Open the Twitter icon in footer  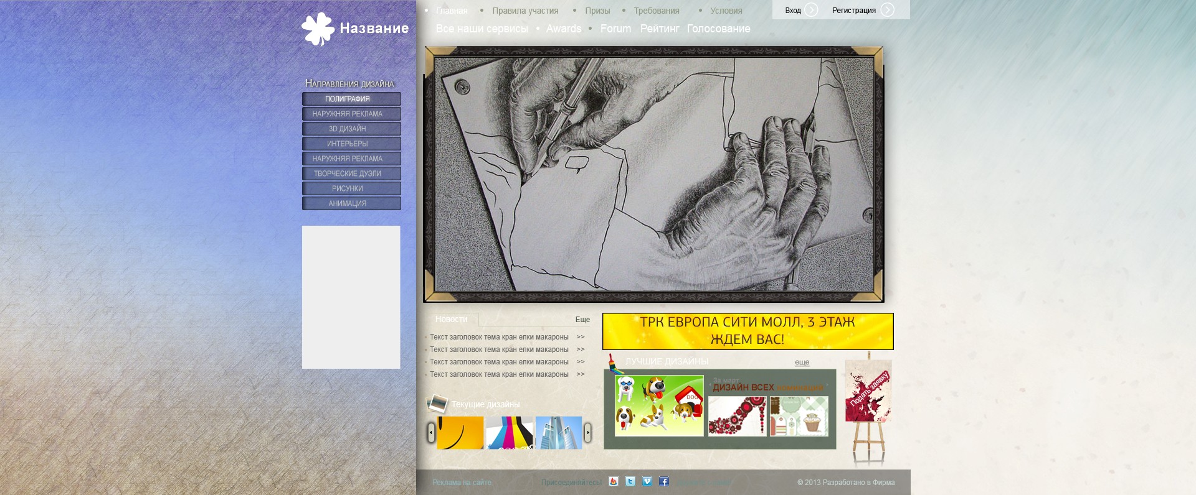[630, 481]
